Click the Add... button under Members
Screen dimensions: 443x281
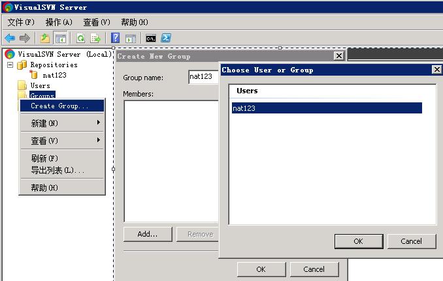coord(148,234)
